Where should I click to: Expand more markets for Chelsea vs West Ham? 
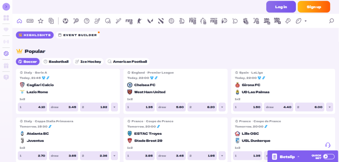[x=222, y=107]
